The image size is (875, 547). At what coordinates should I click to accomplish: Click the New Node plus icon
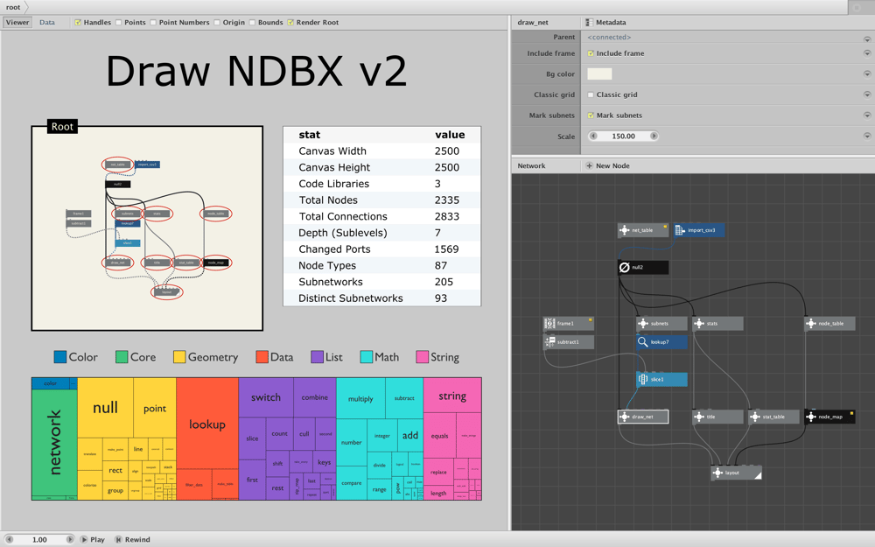point(589,165)
